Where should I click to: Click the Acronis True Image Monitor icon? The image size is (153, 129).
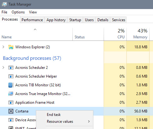pos(11,94)
